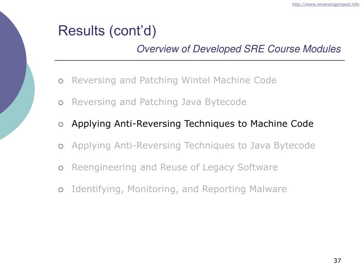Click 'Applying Anti-Reversing Techniques to Java Bytecode'
Screen dimensions: 363x272
(194, 146)
